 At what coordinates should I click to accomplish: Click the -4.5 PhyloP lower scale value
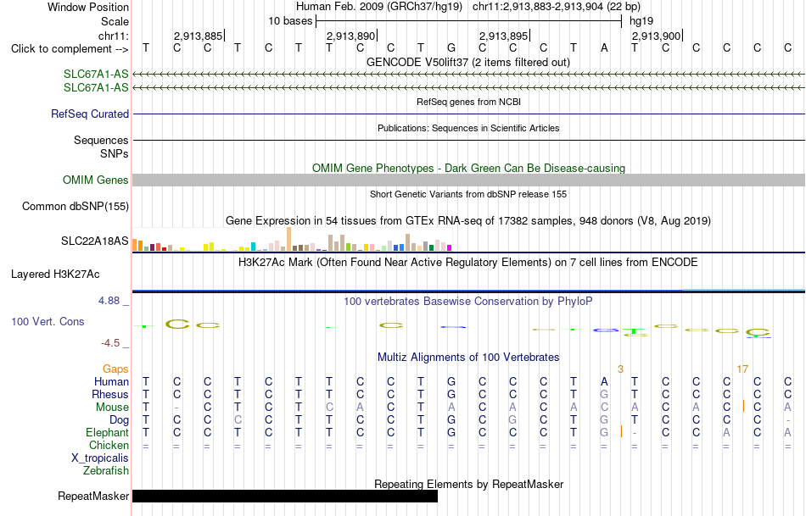pos(110,343)
